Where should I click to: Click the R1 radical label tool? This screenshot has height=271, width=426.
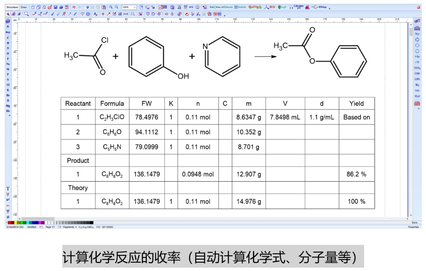coord(8,200)
